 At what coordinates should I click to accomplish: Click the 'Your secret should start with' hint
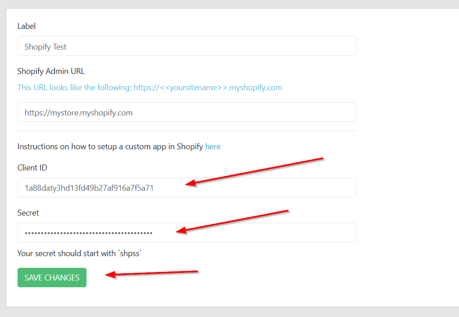[67, 253]
